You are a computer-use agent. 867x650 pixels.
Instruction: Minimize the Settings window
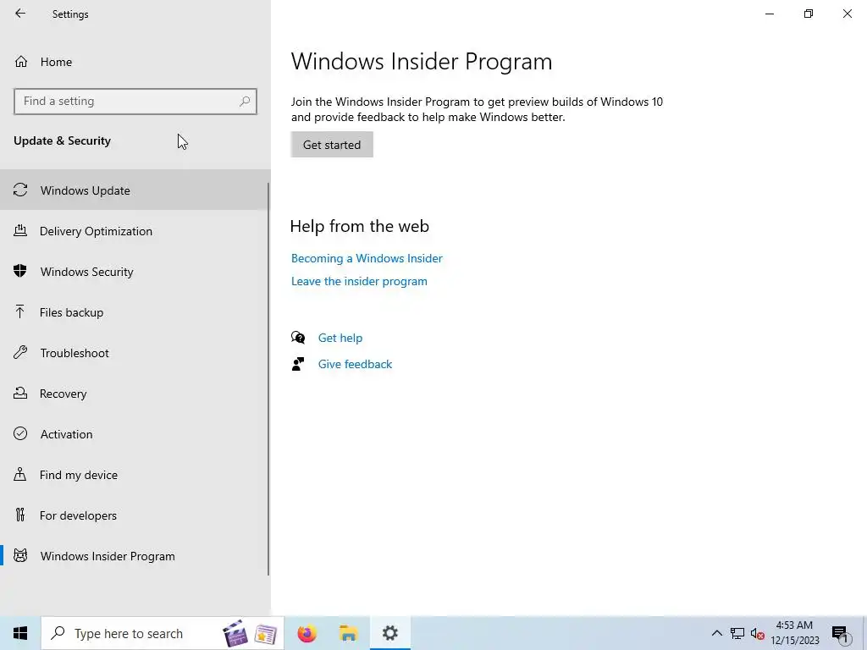(x=769, y=14)
